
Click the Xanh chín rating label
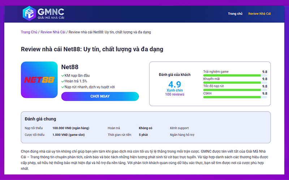point(174,90)
